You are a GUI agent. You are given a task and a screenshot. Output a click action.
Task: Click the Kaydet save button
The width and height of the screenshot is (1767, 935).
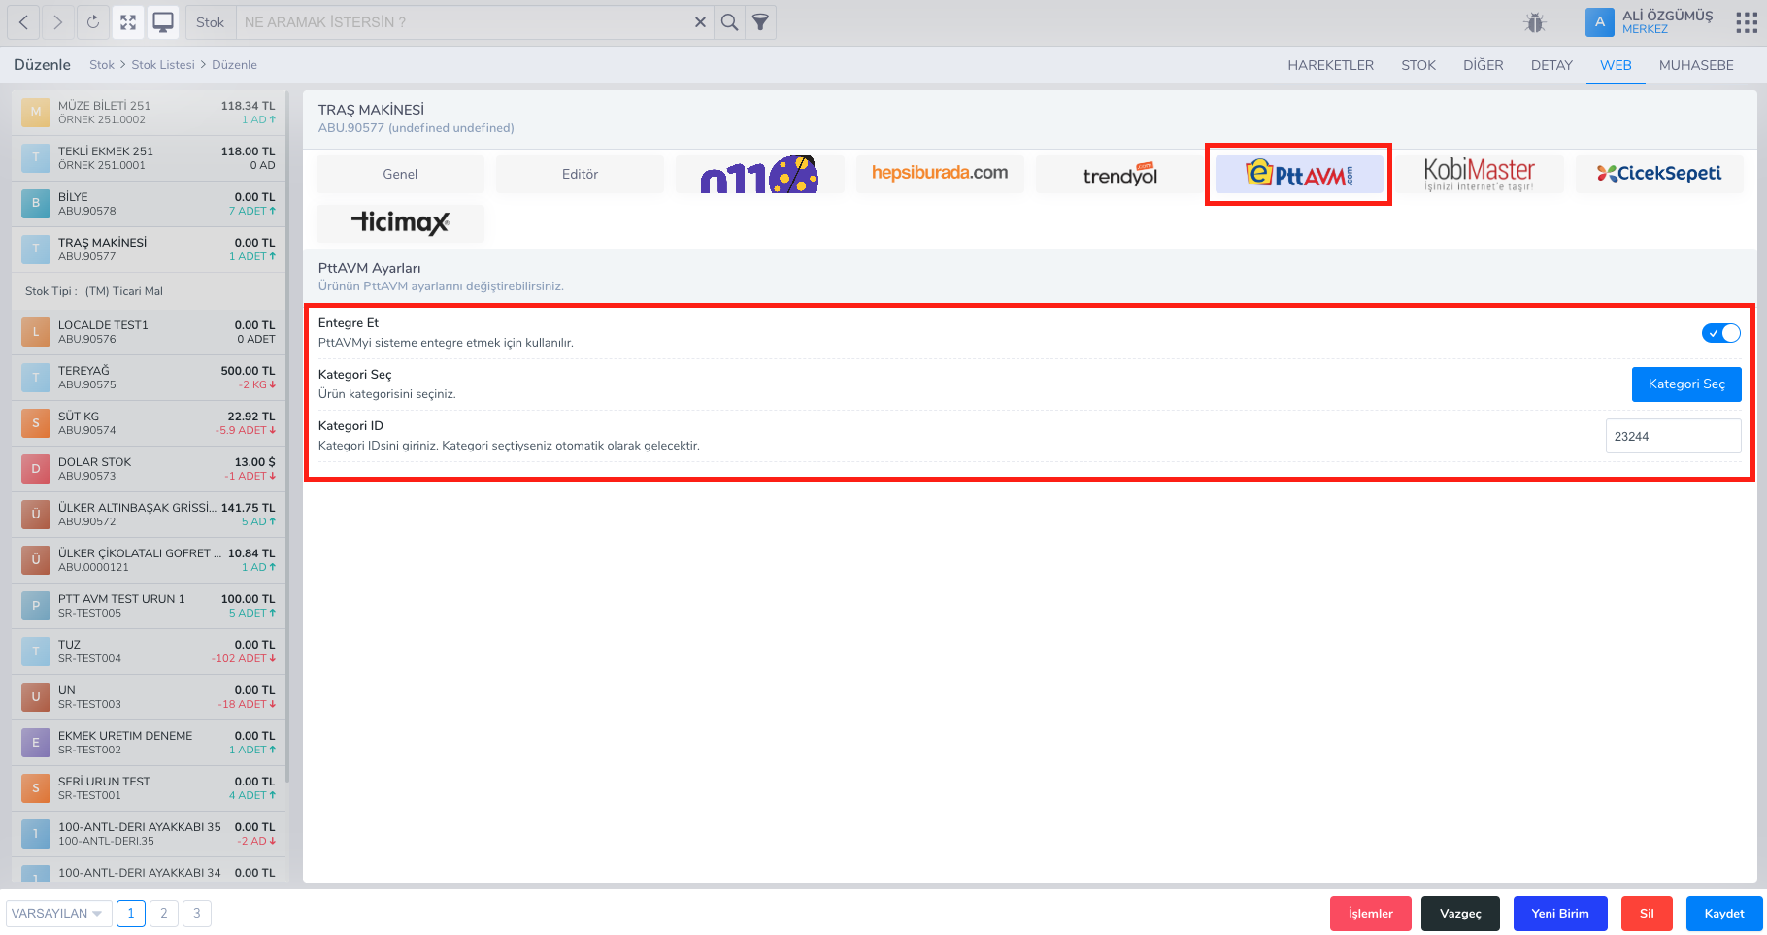[x=1724, y=914]
